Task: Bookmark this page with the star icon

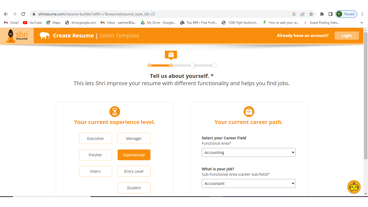Action: [311, 14]
